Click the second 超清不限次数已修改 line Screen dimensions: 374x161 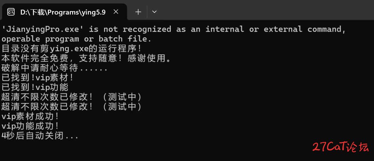click(71, 107)
